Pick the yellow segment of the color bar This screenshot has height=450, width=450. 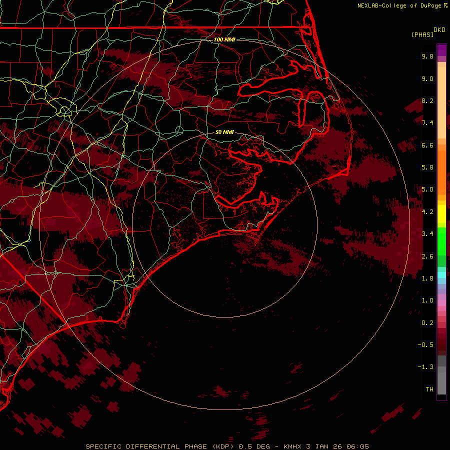tap(441, 214)
